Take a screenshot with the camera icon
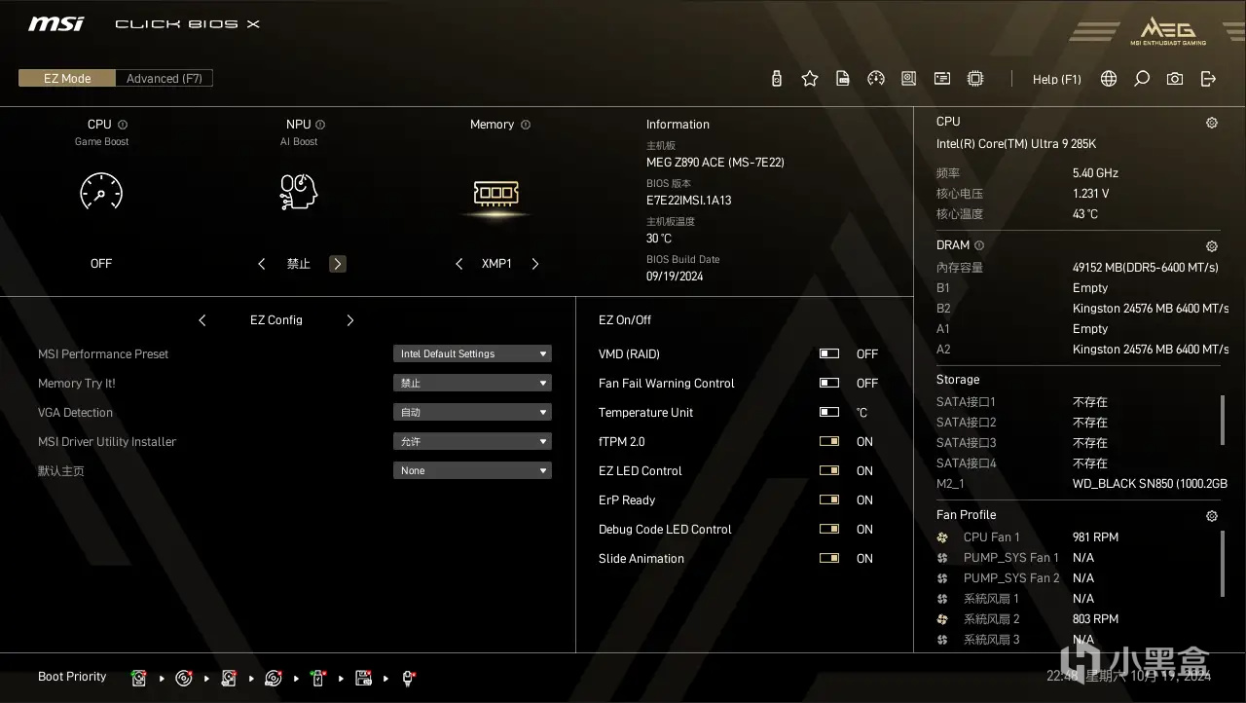 coord(1175,79)
